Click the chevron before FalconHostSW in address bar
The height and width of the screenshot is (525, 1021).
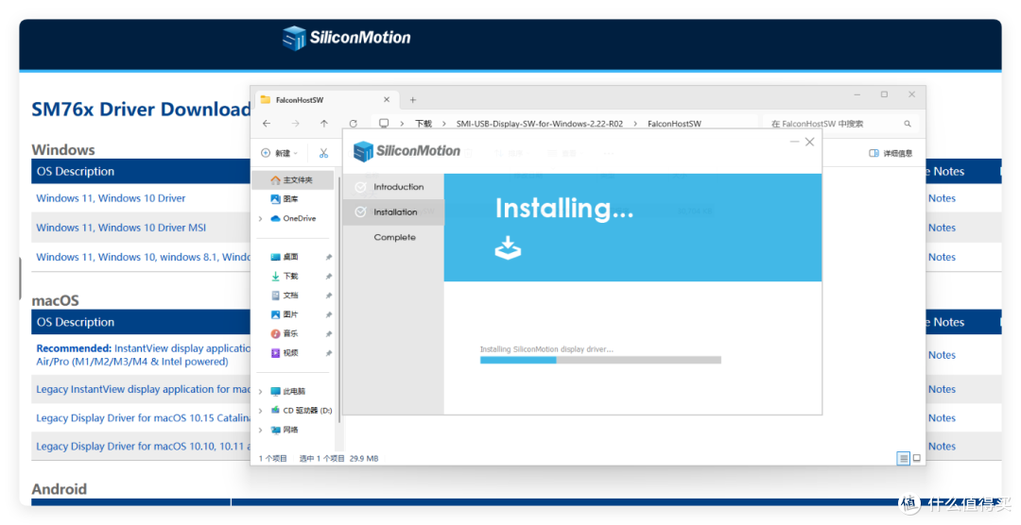point(635,124)
